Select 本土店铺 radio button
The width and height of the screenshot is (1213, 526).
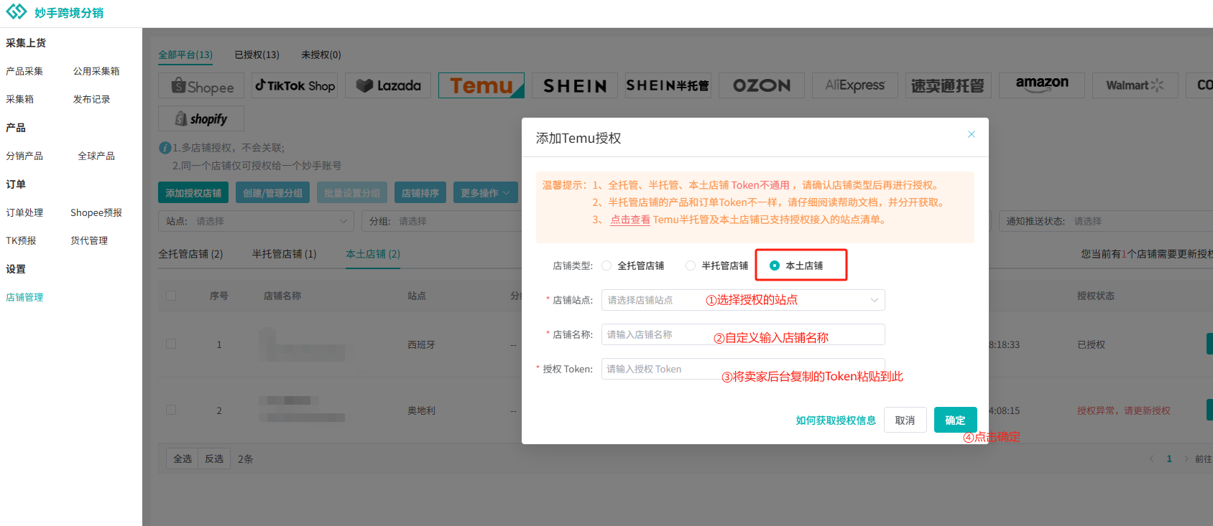tap(775, 266)
